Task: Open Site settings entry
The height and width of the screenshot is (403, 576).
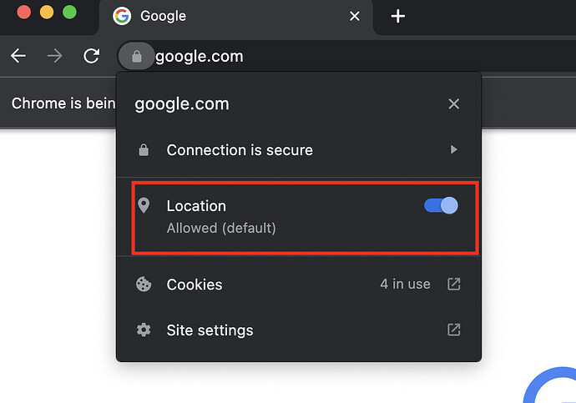Action: click(x=210, y=330)
